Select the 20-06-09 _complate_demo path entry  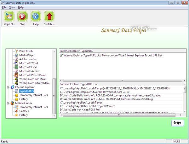point(111,95)
